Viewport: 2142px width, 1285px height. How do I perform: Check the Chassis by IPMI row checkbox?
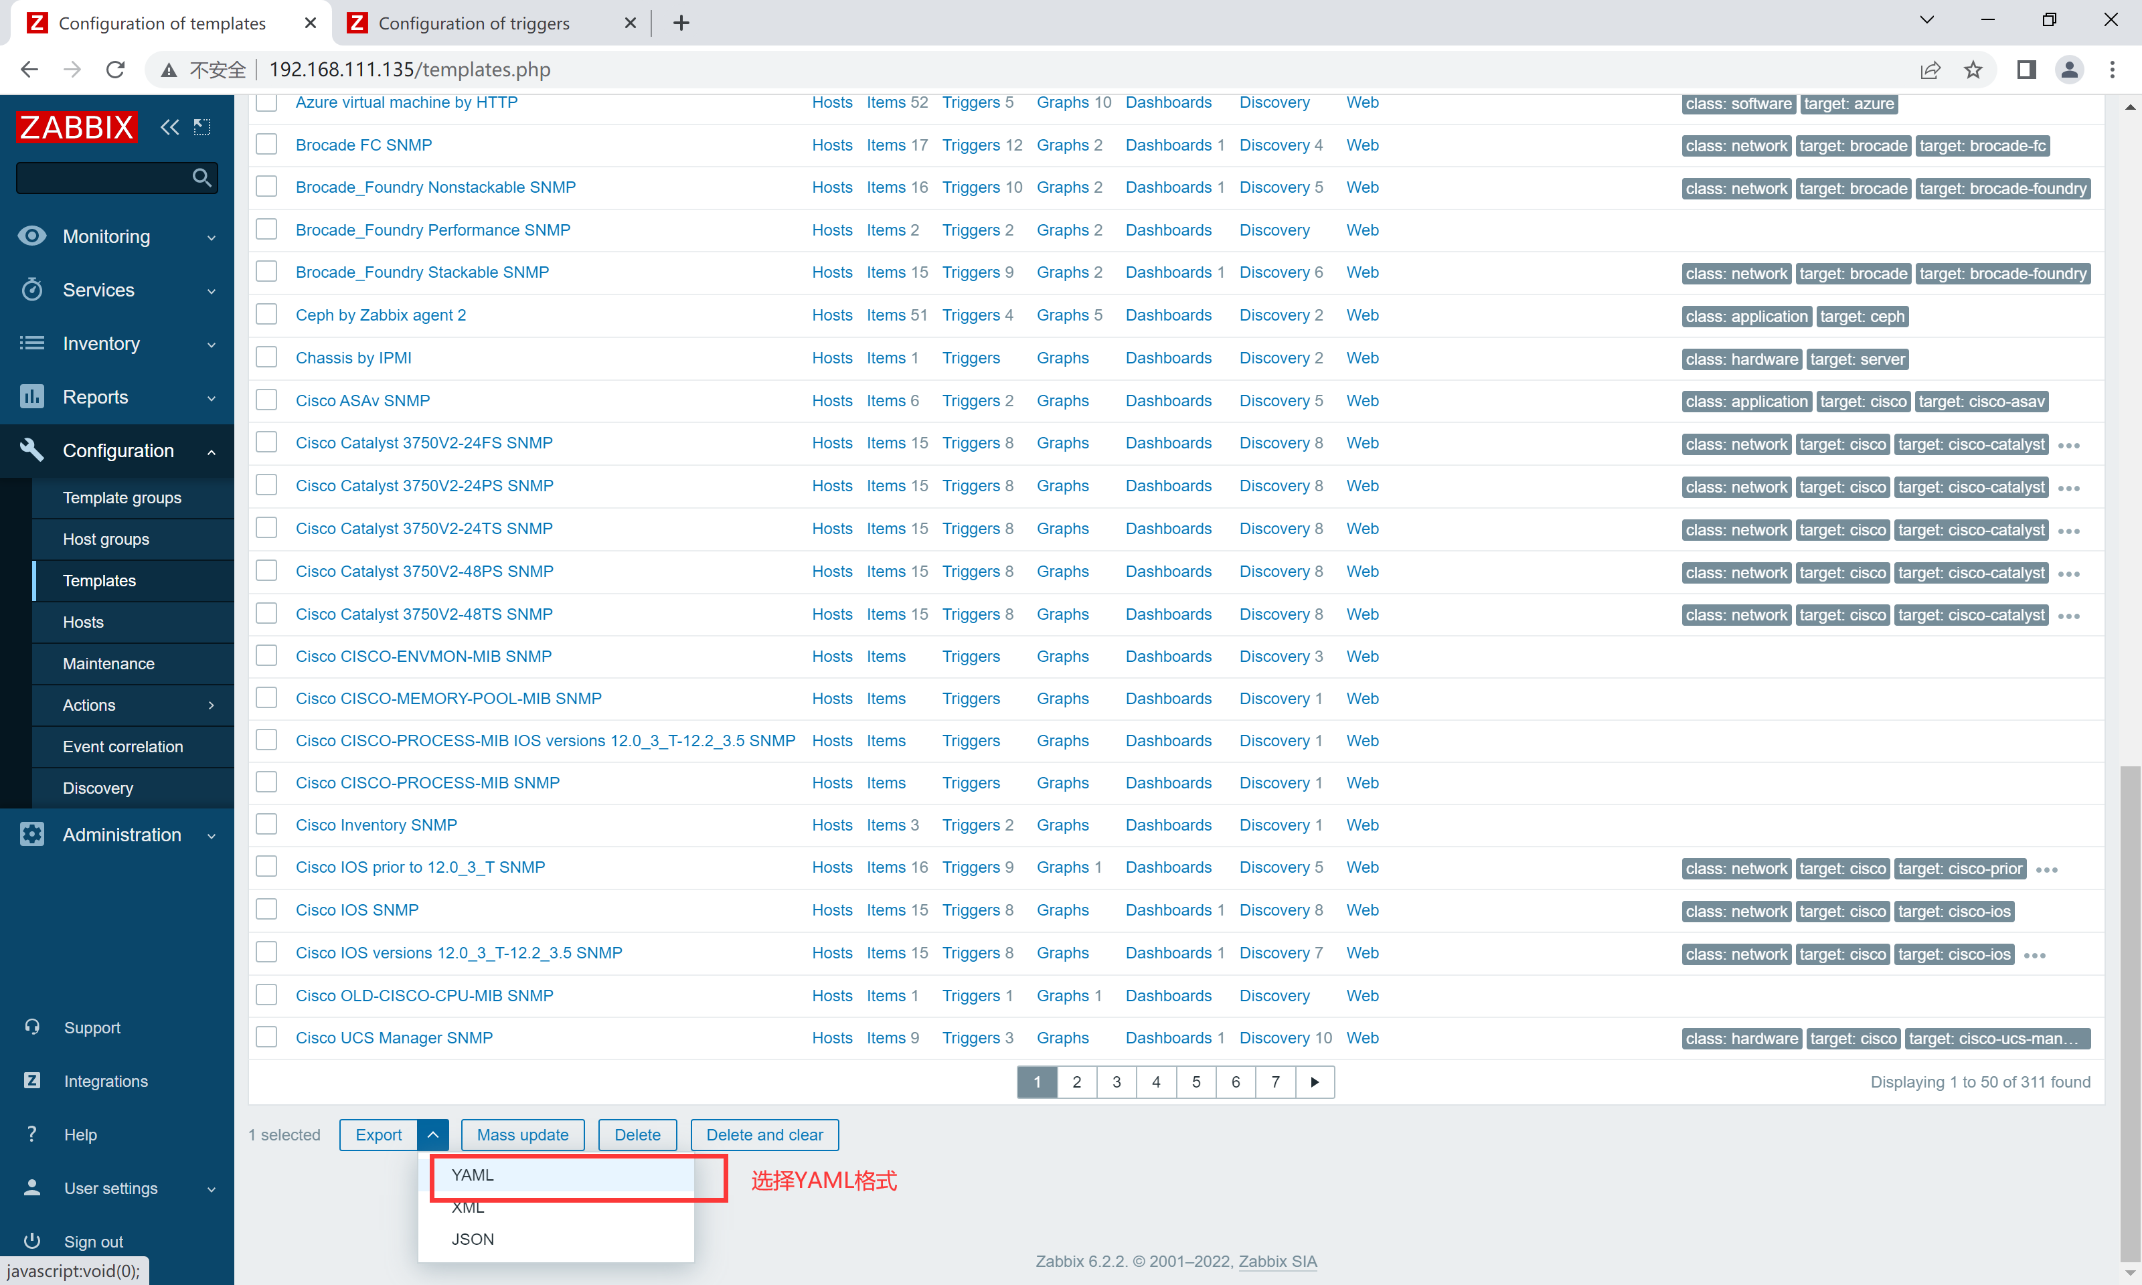(x=266, y=357)
